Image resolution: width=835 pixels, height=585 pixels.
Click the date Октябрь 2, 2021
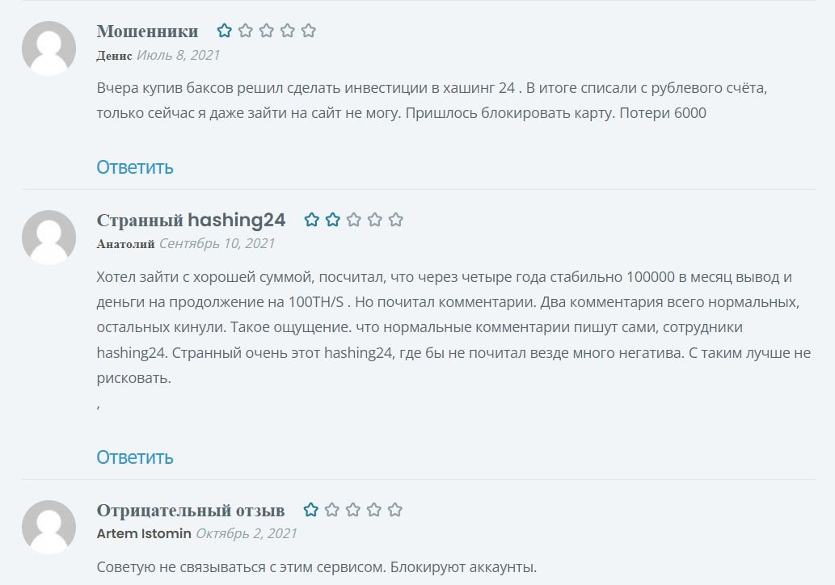click(247, 534)
